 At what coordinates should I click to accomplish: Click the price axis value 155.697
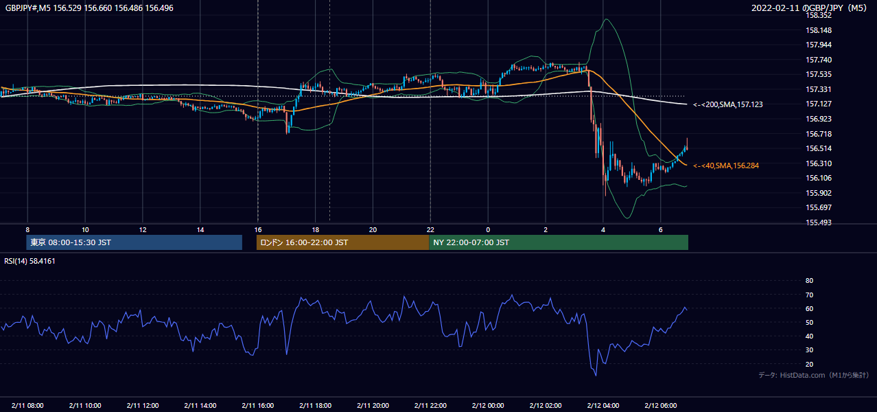[819, 207]
